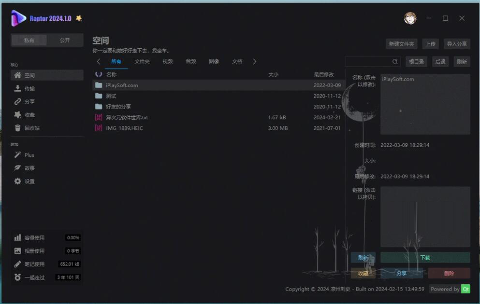480x304 pixels.
Task: Expand tabs with the right chevron arrow
Action: (254, 61)
